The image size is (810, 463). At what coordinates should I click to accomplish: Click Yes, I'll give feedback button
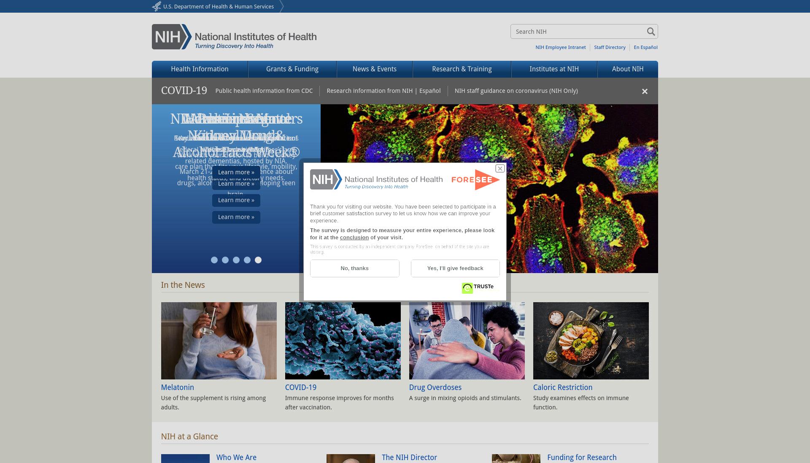455,268
